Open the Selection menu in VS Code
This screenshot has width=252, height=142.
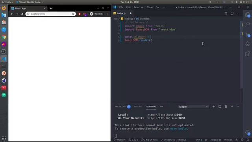[x=139, y=7]
